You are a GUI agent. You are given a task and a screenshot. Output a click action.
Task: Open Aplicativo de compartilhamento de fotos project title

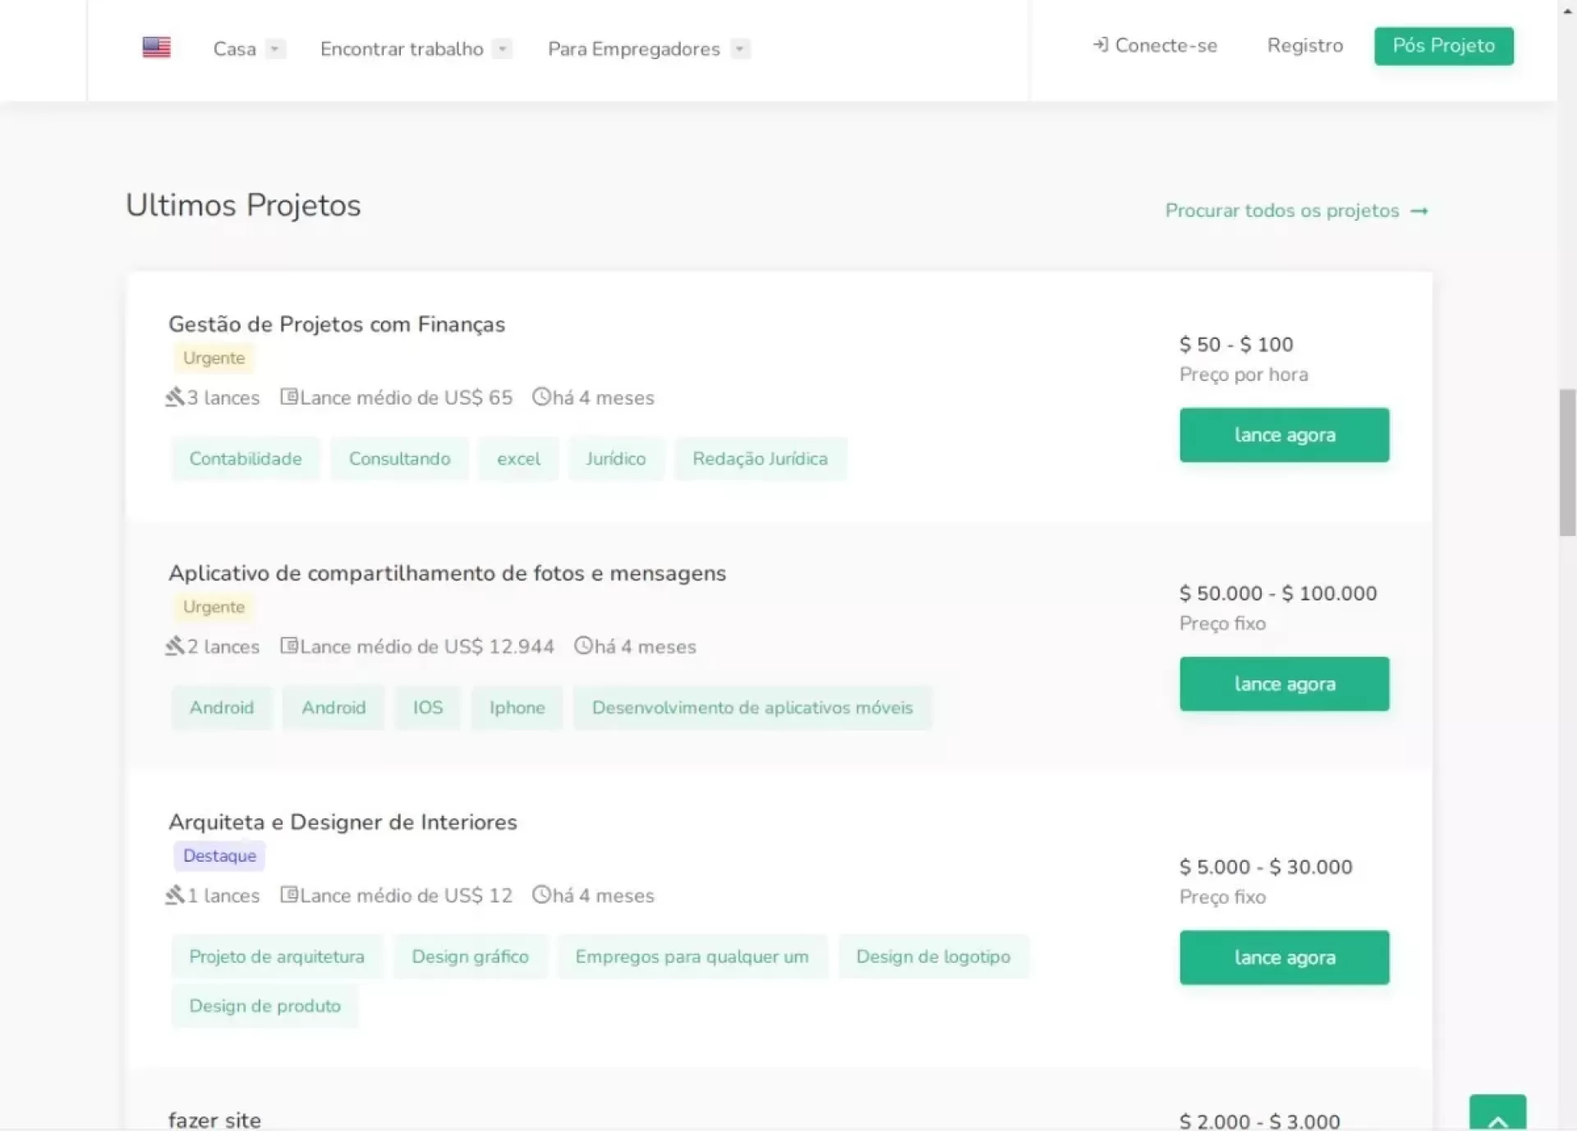pyautogui.click(x=447, y=573)
